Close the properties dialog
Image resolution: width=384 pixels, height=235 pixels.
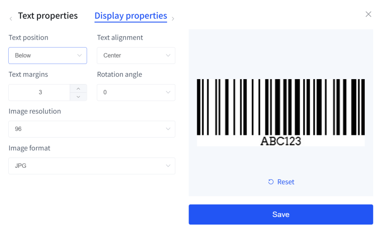(368, 14)
